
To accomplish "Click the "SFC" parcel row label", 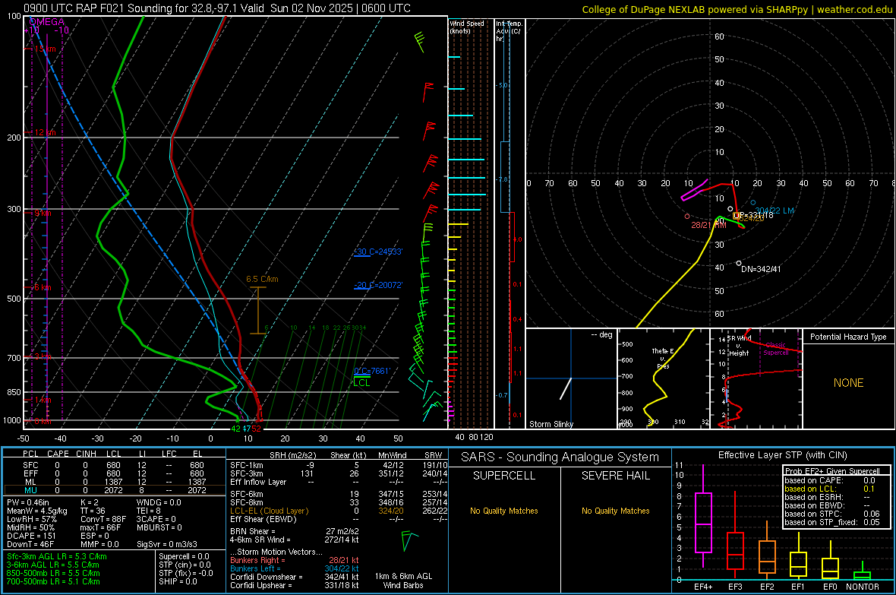I will tap(30, 465).
